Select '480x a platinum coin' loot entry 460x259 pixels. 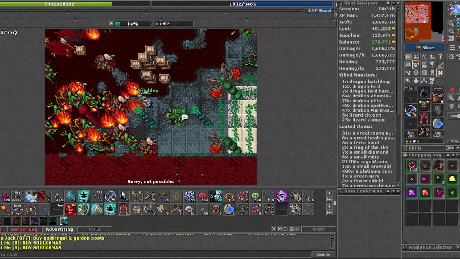point(367,171)
